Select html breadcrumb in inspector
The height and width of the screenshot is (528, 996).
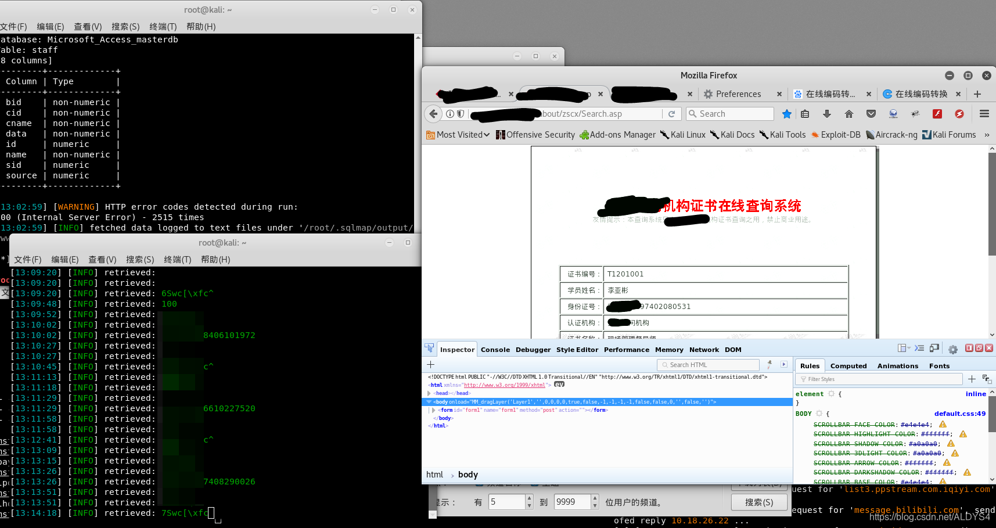[434, 475]
